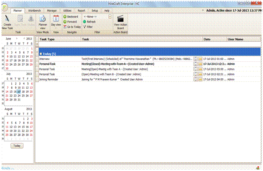Select June 19 in the mini calendar
The width and height of the screenshot is (263, 171).
[x=19, y=60]
